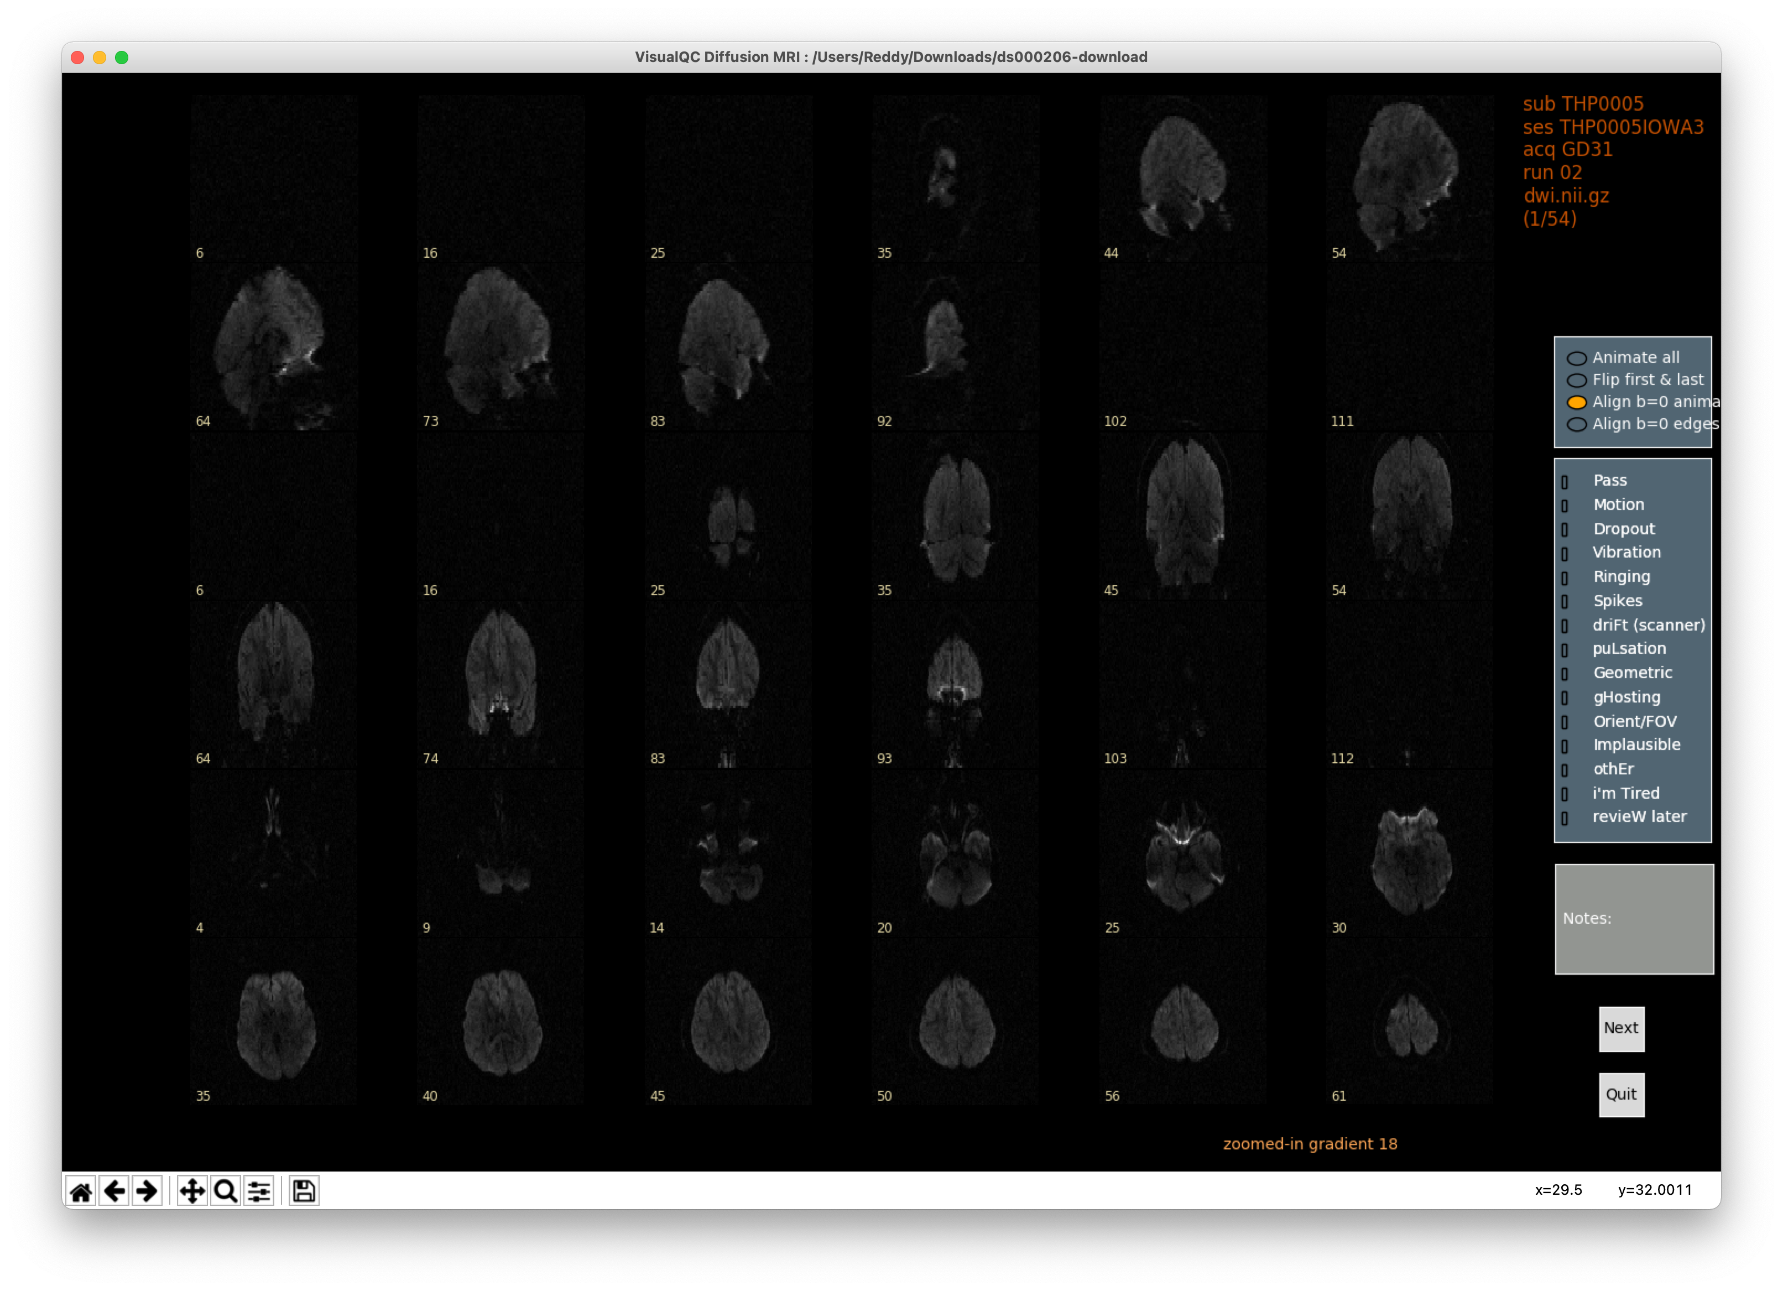Check the Dropout rating box
Screen dimensions: 1783x1291
point(1565,529)
